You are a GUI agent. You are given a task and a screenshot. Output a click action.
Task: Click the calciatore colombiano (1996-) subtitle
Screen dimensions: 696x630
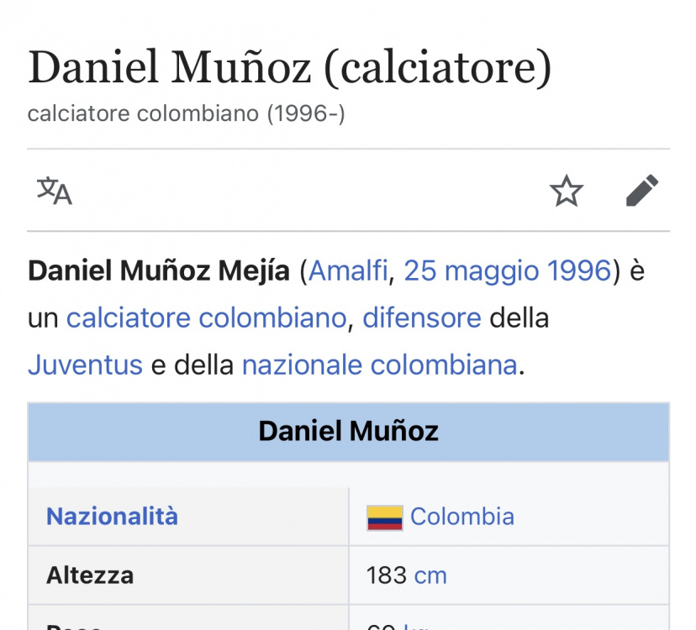click(x=186, y=113)
